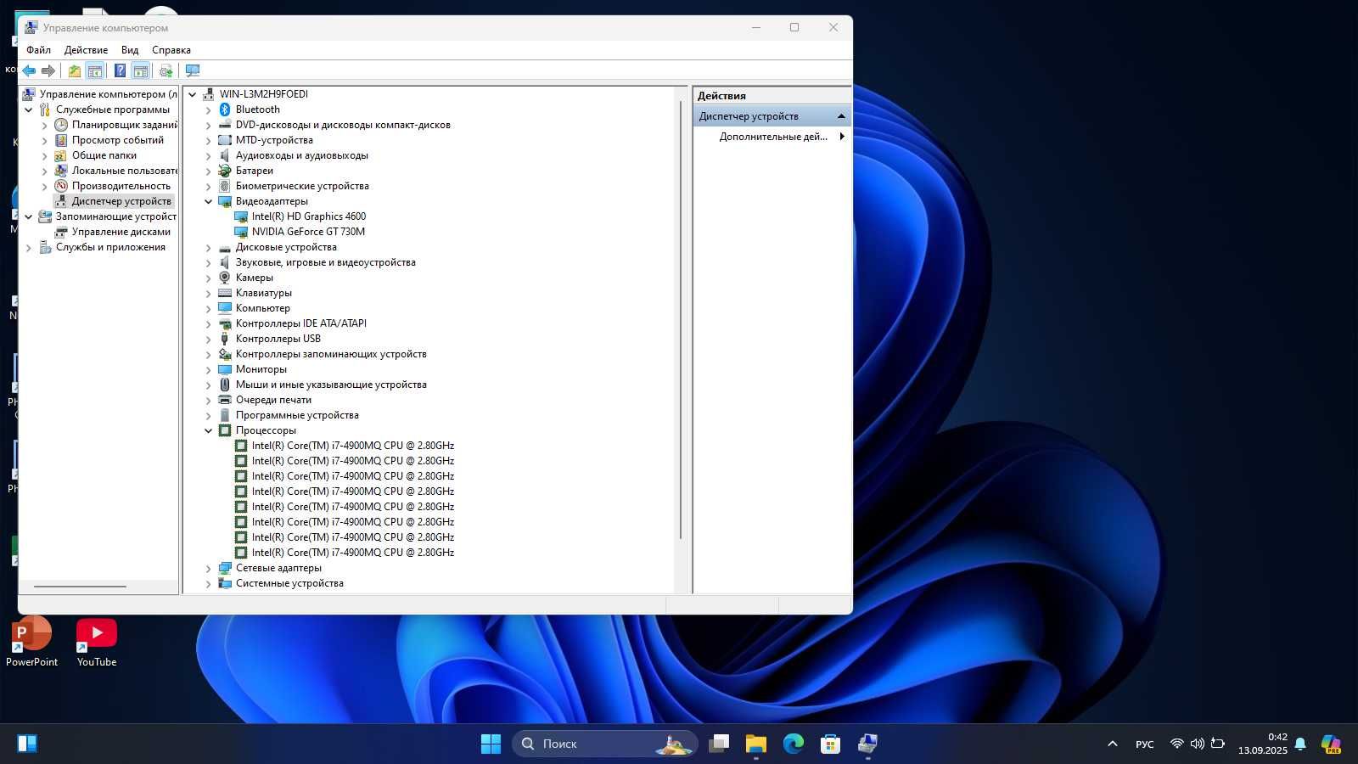Open the Вид menu

coord(129,50)
